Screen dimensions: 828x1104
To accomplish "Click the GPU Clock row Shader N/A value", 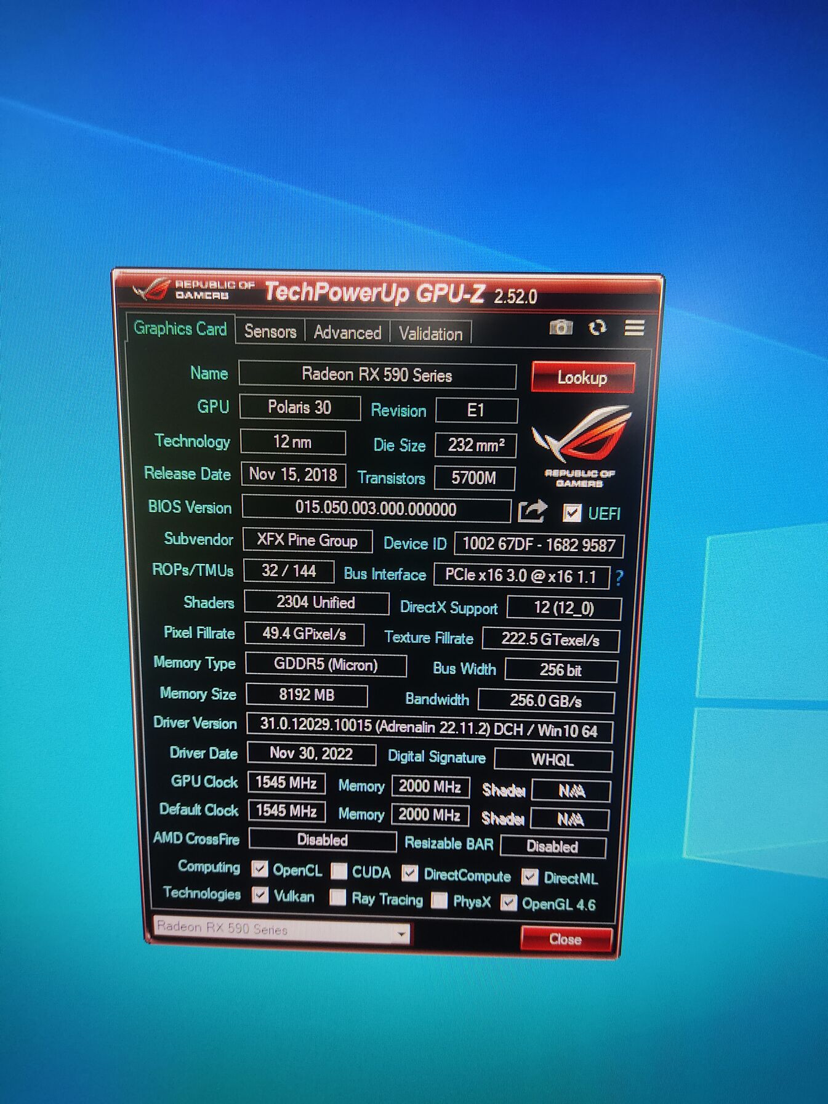I will point(571,791).
